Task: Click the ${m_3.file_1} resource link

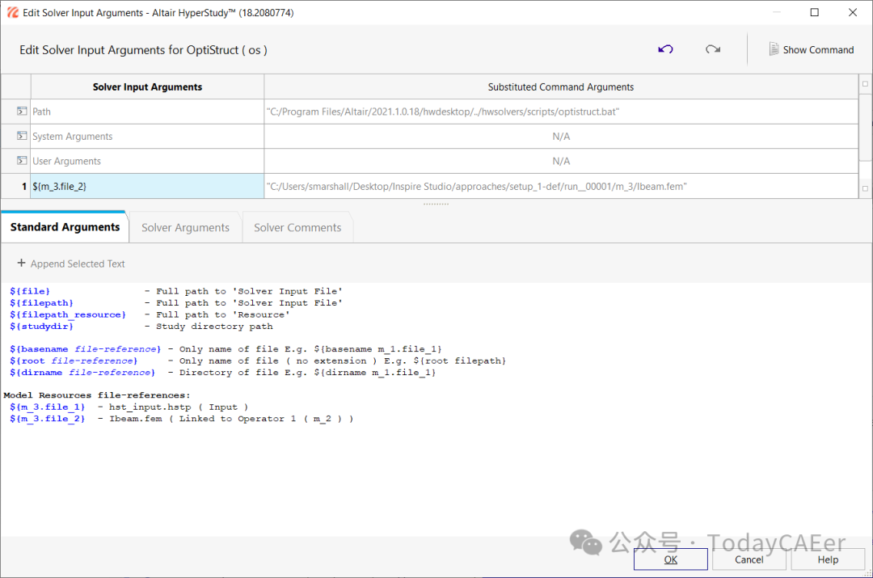Action: (48, 407)
